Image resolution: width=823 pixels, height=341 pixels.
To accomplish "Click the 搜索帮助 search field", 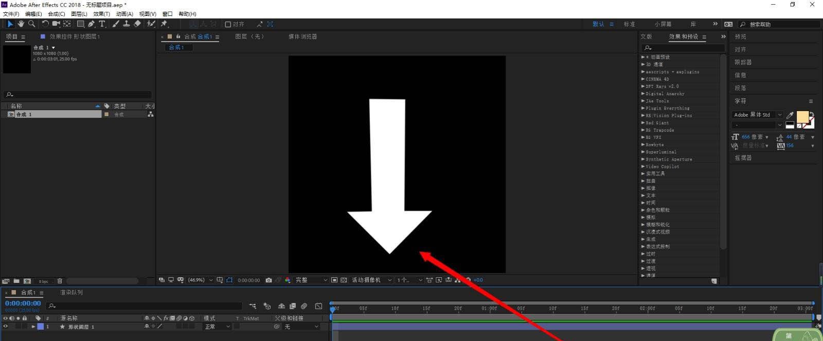I will pos(779,24).
